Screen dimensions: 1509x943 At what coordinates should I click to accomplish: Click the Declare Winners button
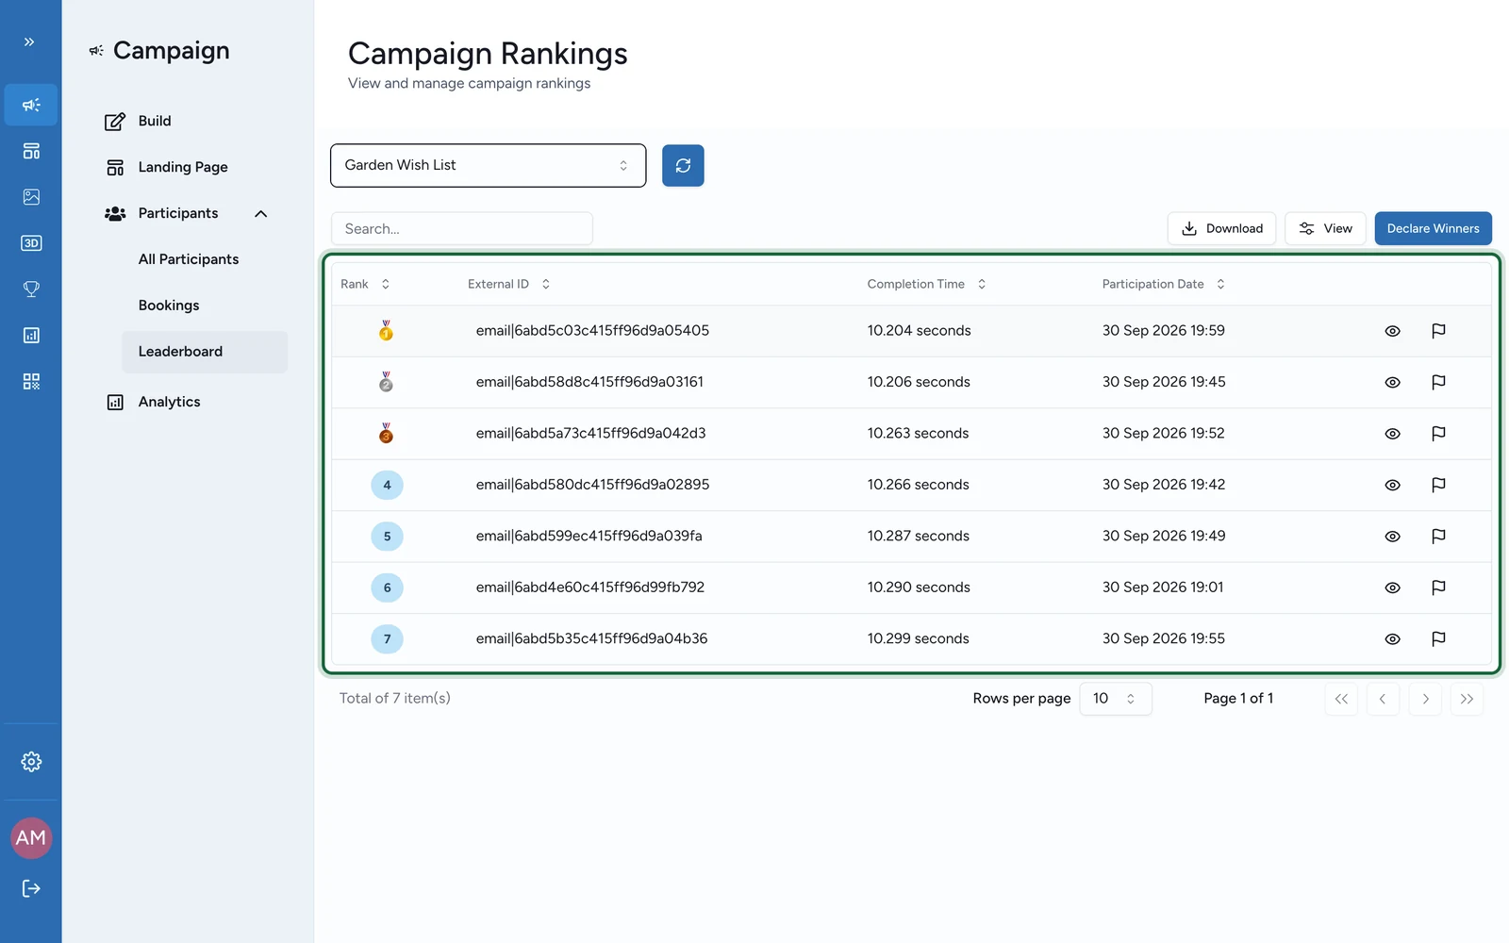coord(1433,228)
